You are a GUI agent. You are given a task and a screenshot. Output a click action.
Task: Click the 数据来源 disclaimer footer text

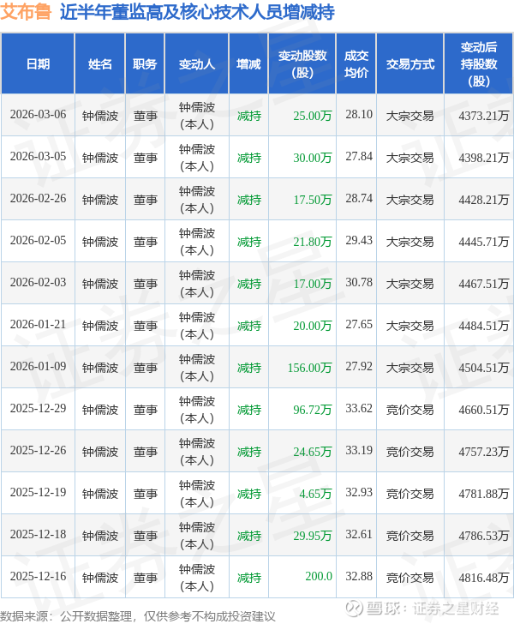pos(138,616)
